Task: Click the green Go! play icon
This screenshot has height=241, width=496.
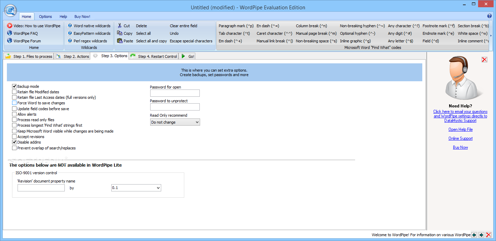Action: (x=183, y=56)
